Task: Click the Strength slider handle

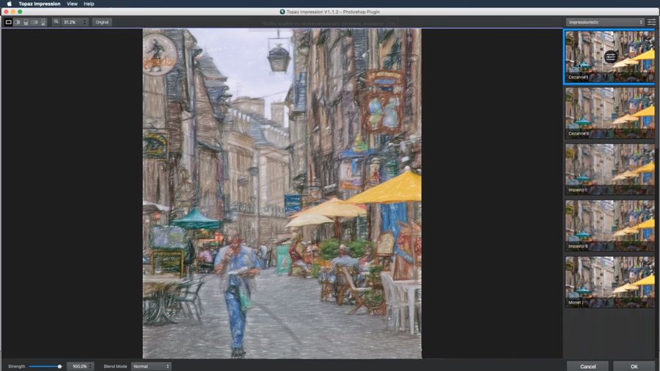Action: (59, 367)
